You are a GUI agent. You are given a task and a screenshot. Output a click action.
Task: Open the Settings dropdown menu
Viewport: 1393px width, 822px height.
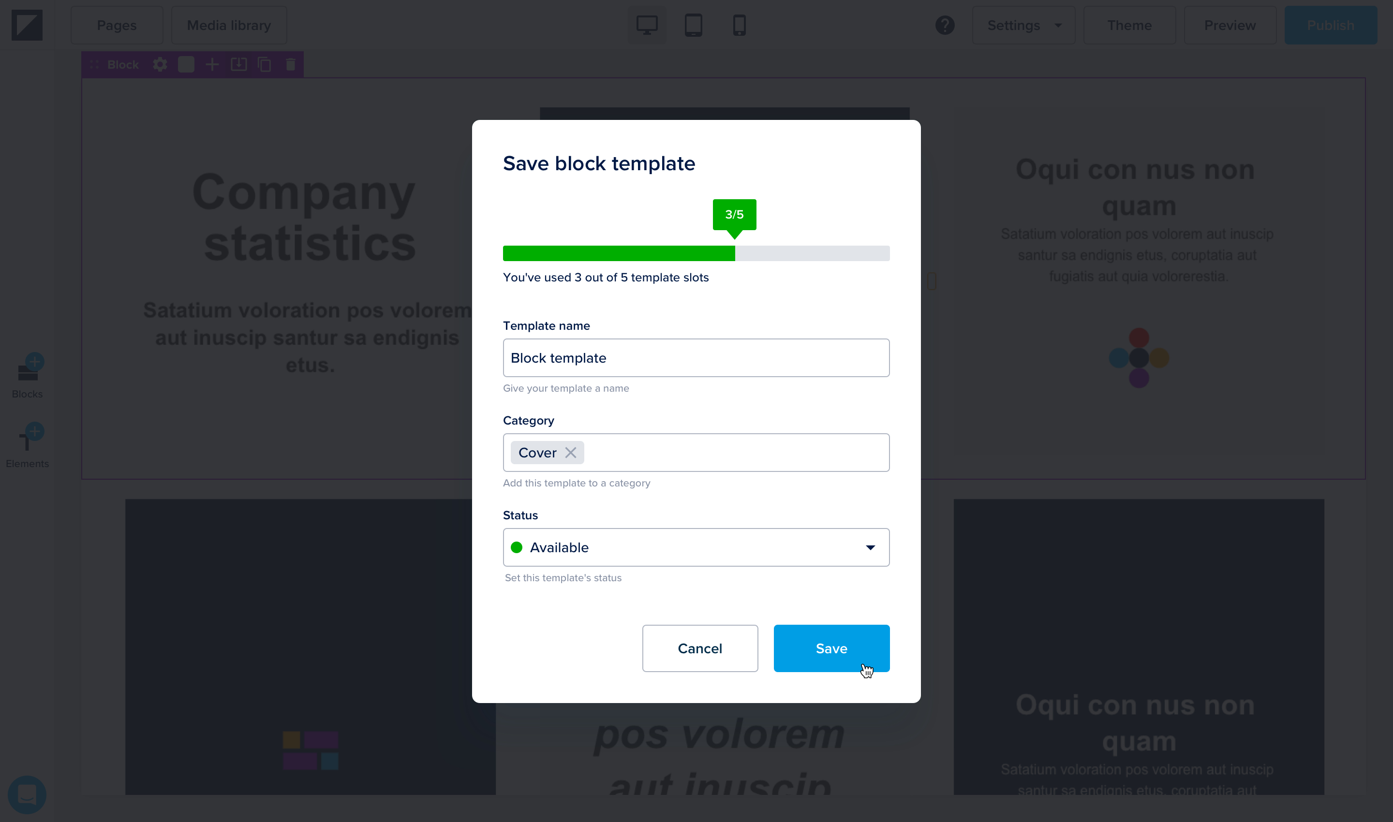[1023, 25]
